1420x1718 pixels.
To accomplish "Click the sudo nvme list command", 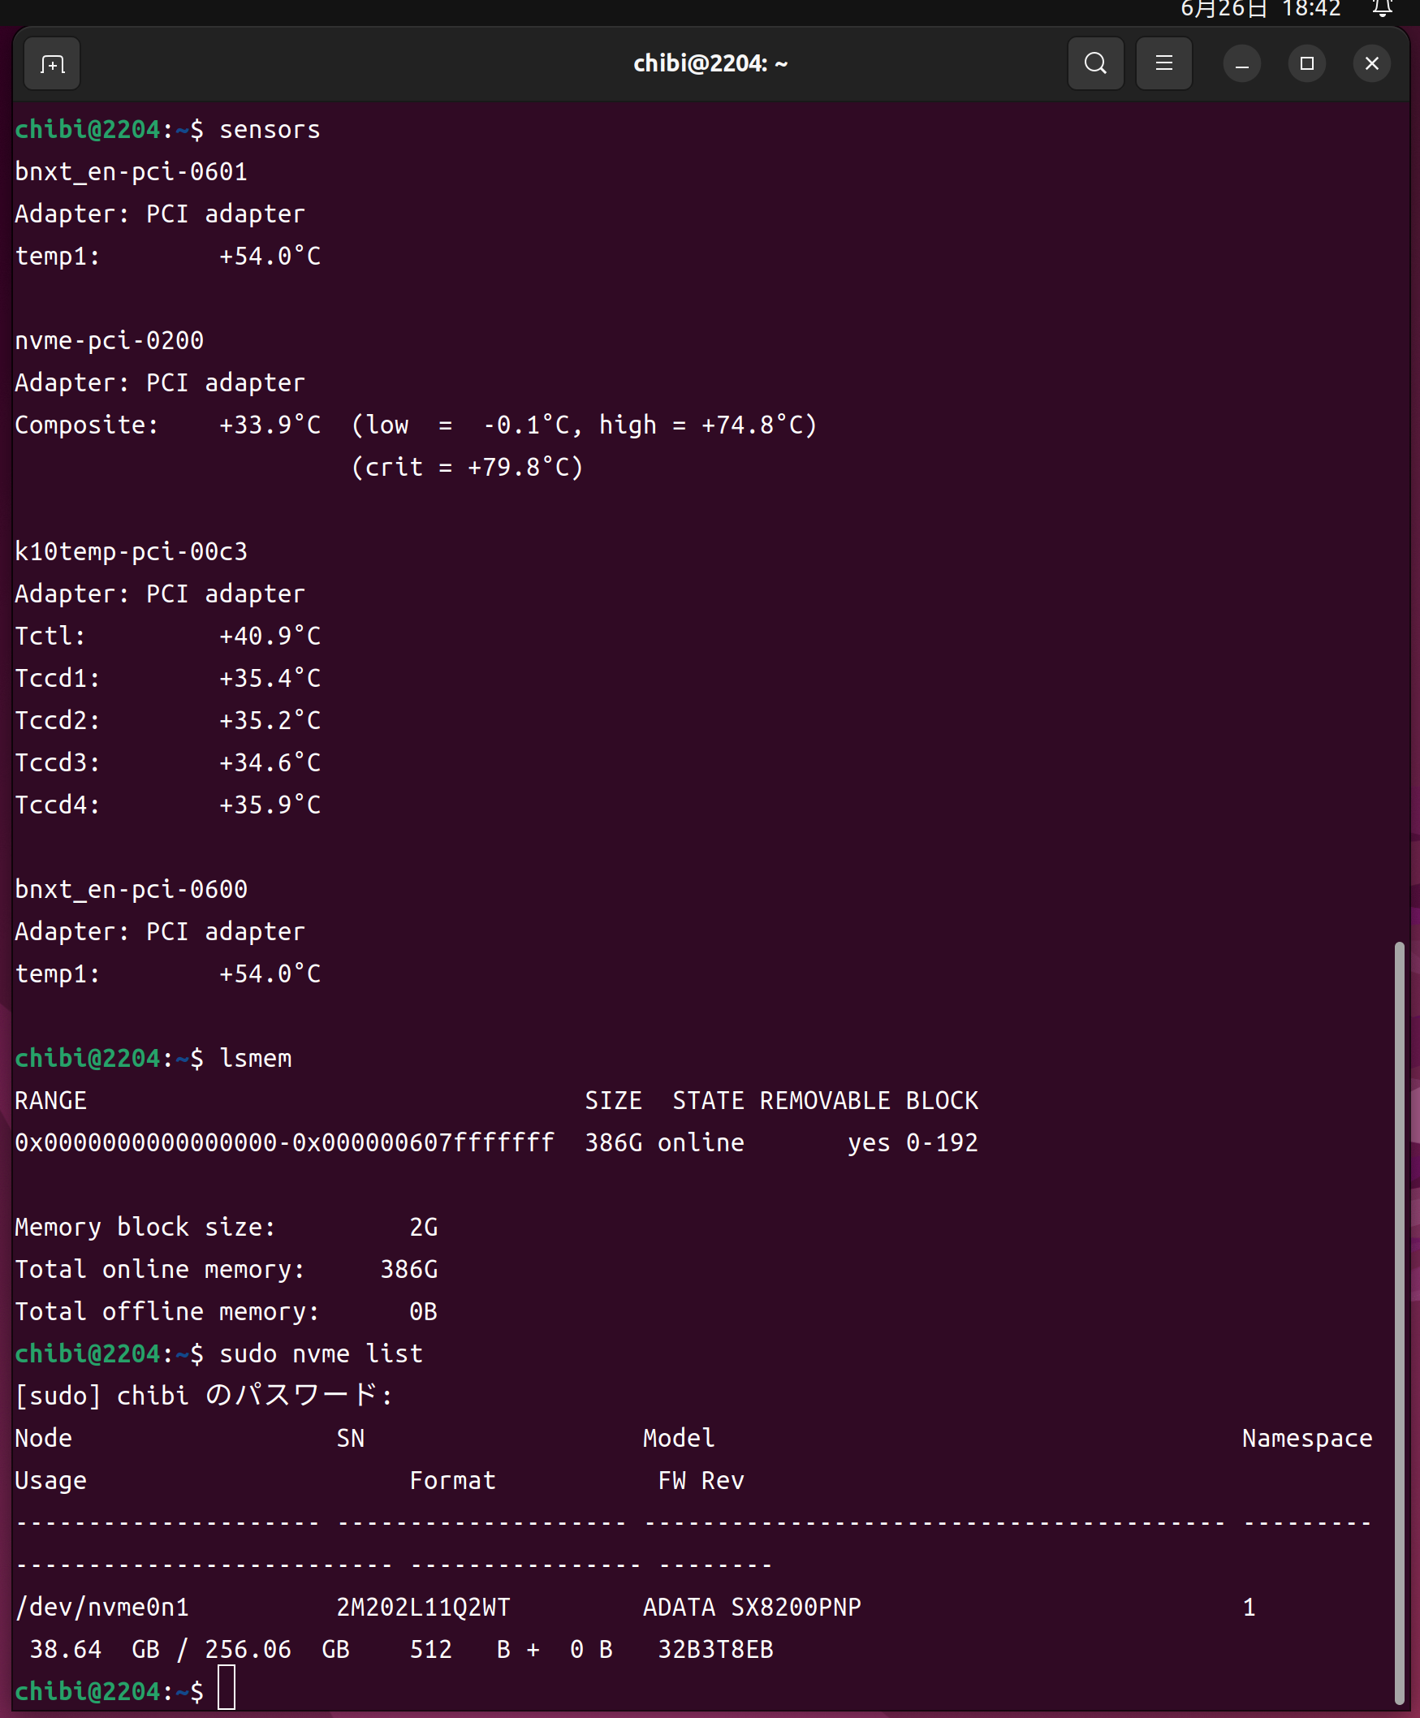I will (321, 1354).
